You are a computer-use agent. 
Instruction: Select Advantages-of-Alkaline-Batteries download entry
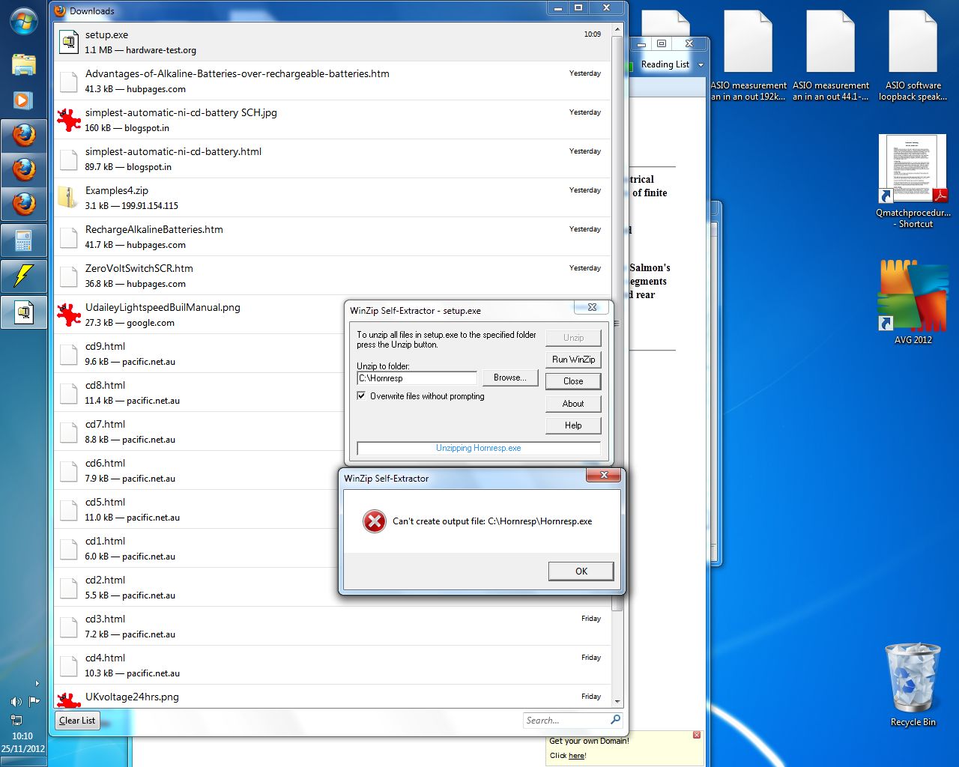pos(333,81)
